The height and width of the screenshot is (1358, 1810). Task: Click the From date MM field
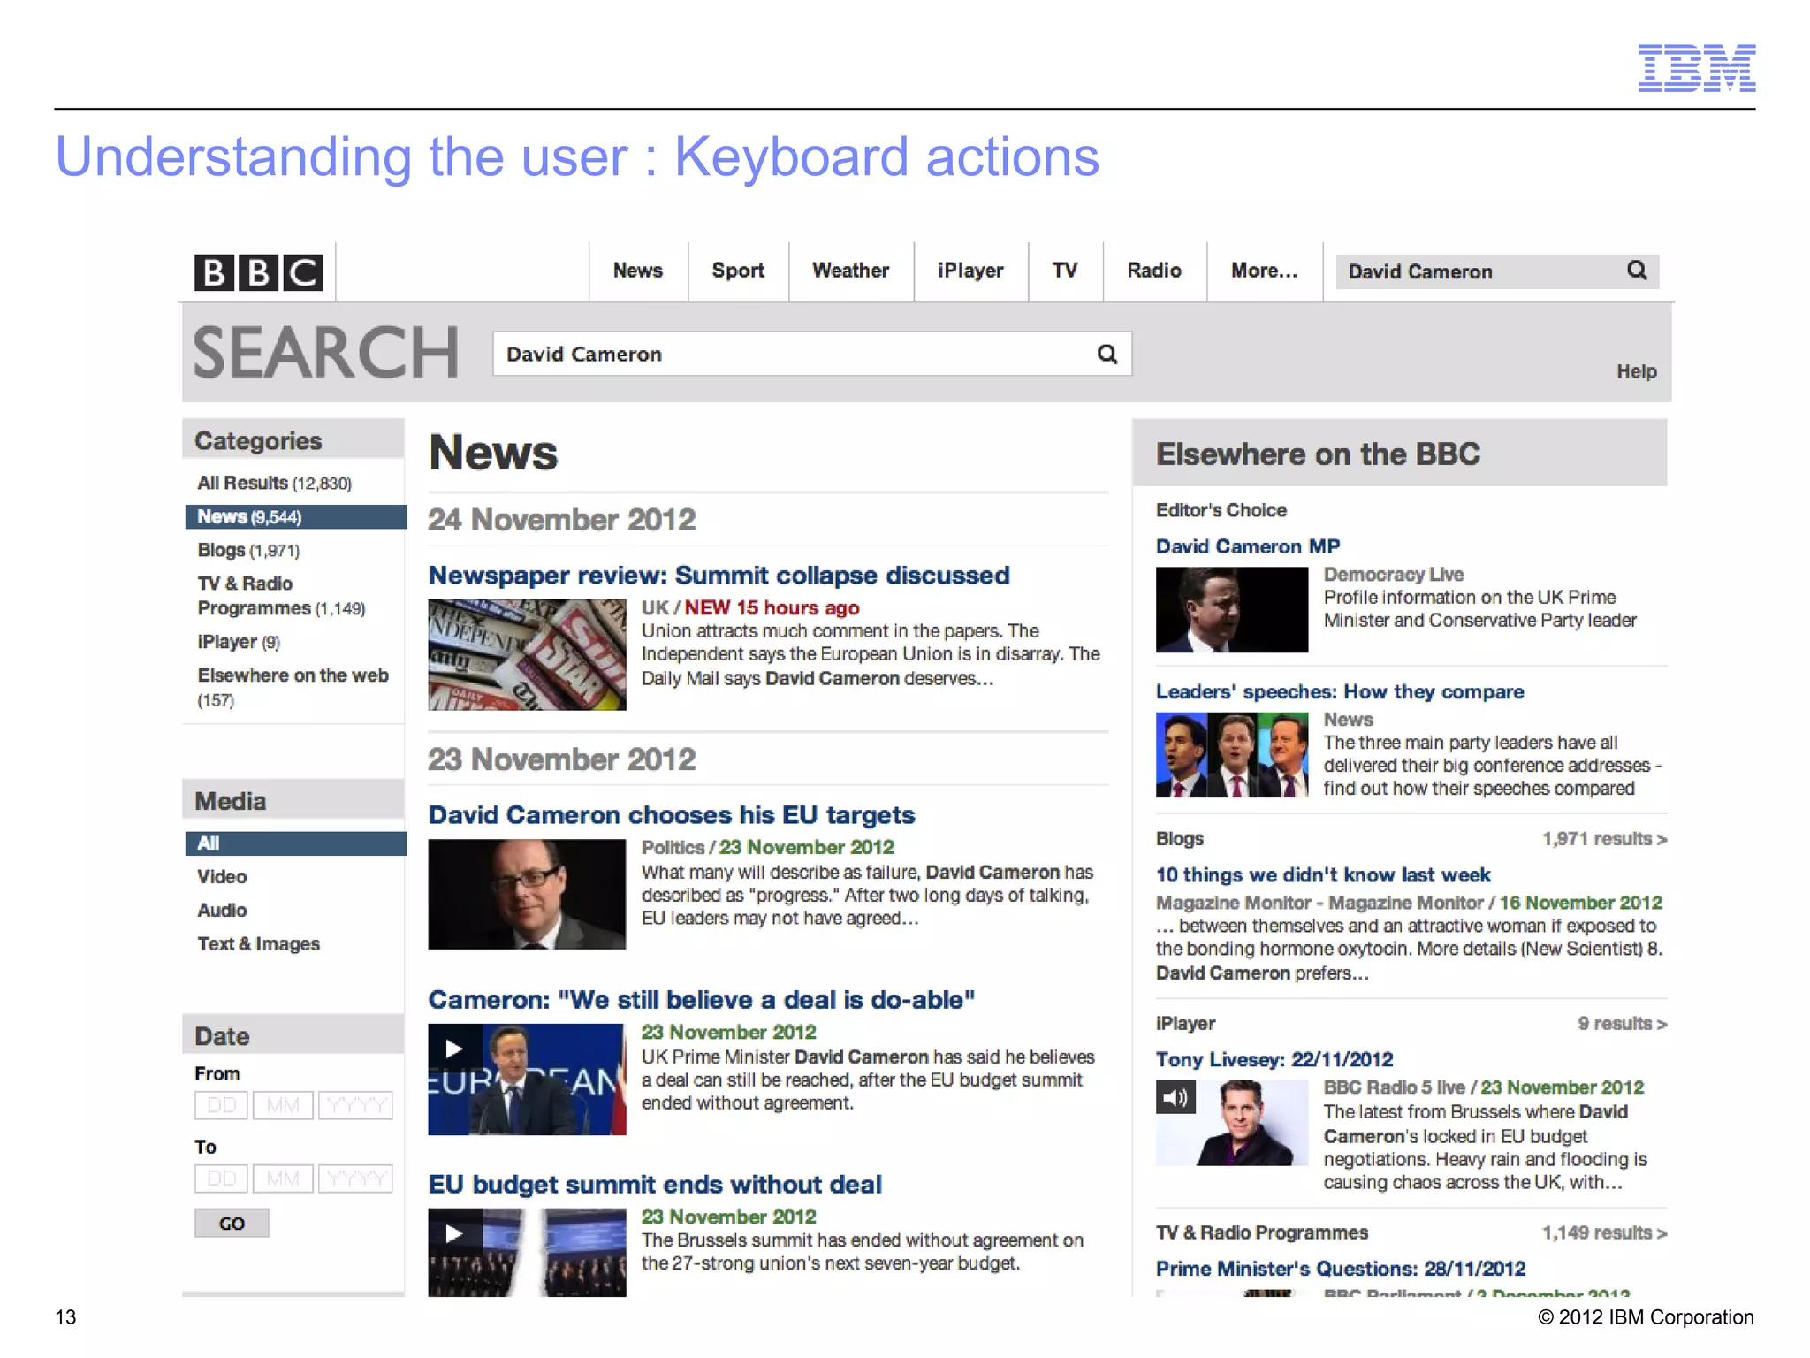pos(283,1105)
